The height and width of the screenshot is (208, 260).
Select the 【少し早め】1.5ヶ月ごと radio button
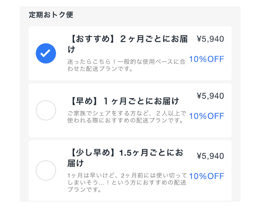coord(46,170)
